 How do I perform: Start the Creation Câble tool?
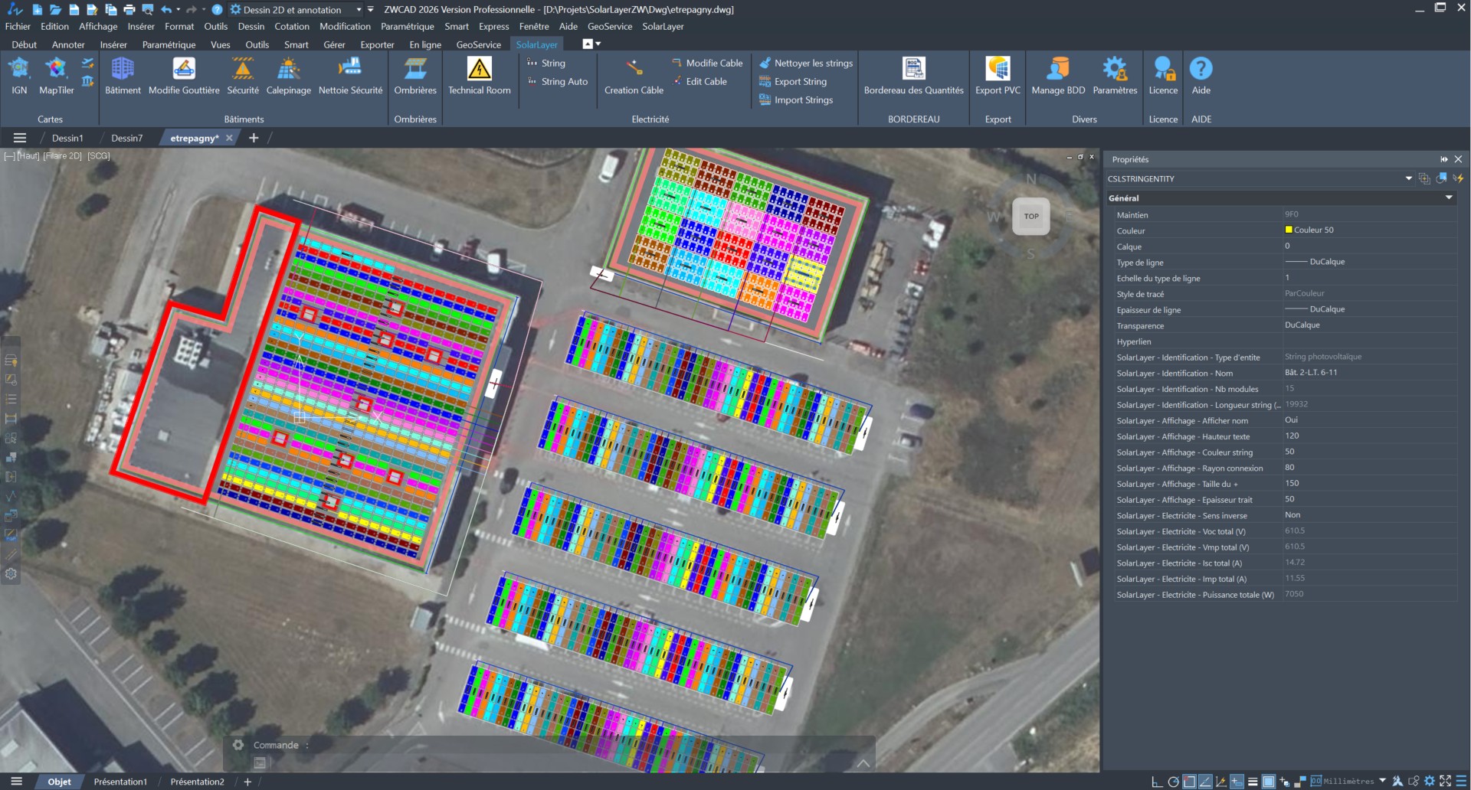click(x=634, y=76)
